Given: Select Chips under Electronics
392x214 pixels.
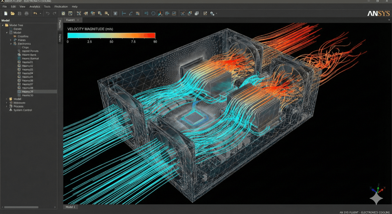Looking at the screenshot, I should [25, 47].
